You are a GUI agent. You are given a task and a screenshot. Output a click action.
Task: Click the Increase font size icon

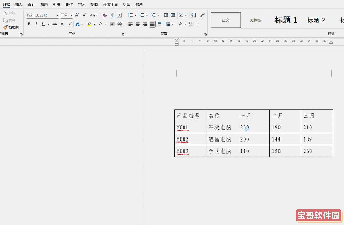(x=77, y=15)
